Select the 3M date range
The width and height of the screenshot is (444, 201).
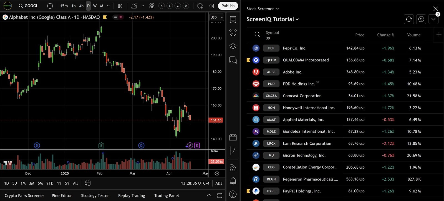(32, 183)
